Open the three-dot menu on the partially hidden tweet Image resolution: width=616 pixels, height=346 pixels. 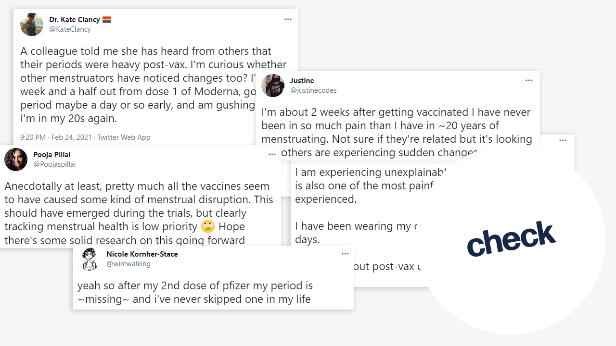tap(563, 140)
